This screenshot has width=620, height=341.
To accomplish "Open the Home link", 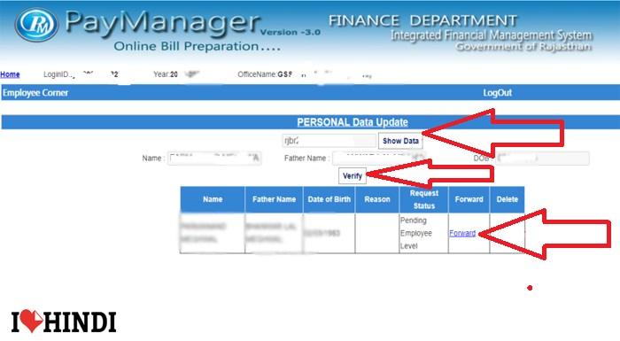I will point(10,74).
